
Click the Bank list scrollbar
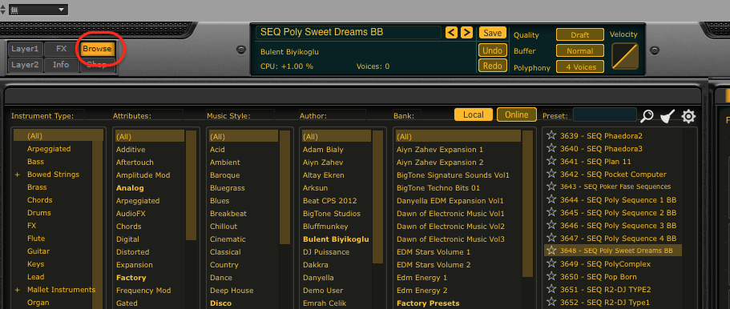coord(527,204)
